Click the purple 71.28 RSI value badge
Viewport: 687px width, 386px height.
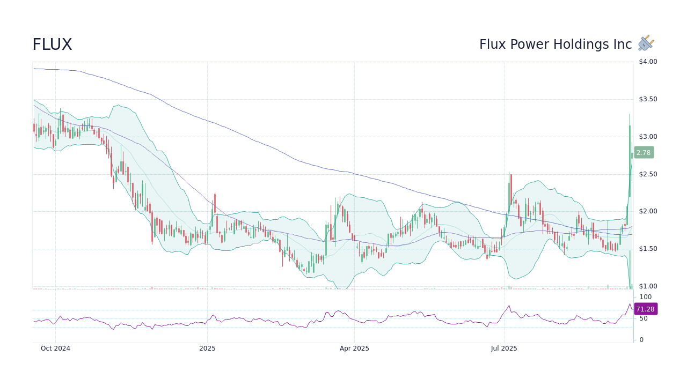(x=645, y=309)
